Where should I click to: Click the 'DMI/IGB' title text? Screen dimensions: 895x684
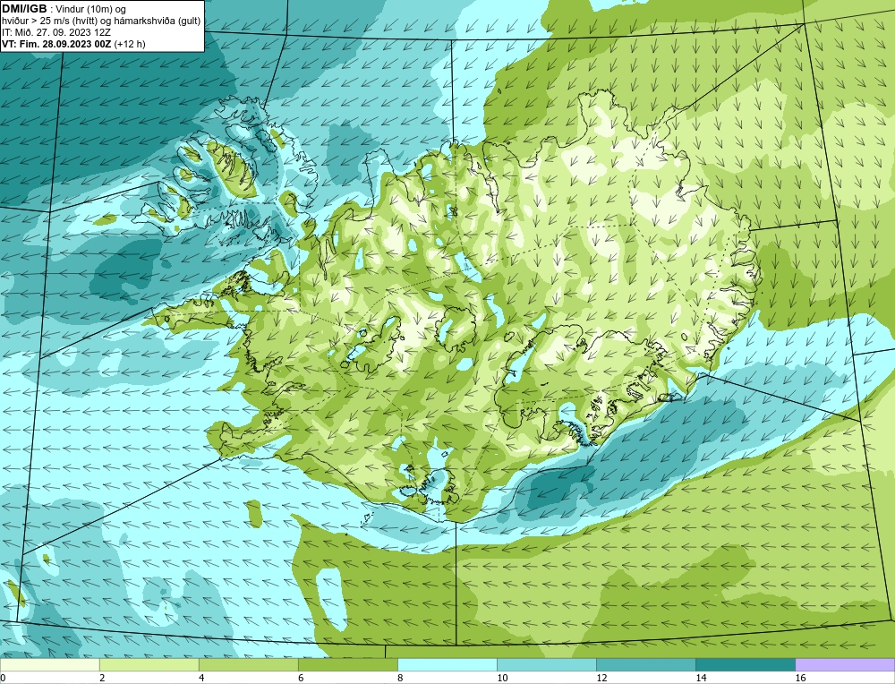click(24, 9)
